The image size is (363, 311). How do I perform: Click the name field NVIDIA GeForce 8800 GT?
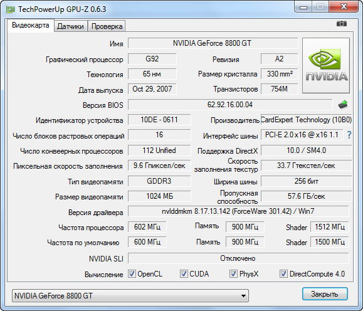(213, 43)
